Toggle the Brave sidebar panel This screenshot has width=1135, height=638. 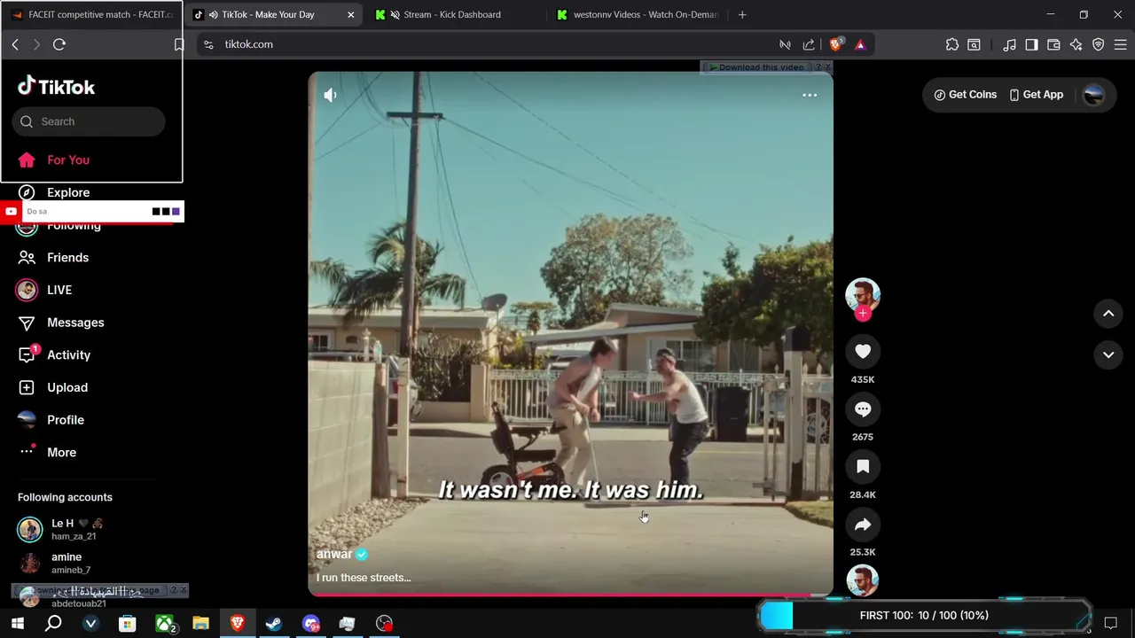click(1031, 44)
